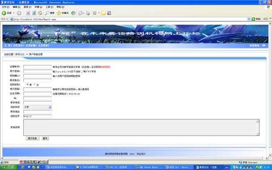272x170 pixels.
Task: Click the page vertical scrollbar down arrow
Action: (270, 155)
